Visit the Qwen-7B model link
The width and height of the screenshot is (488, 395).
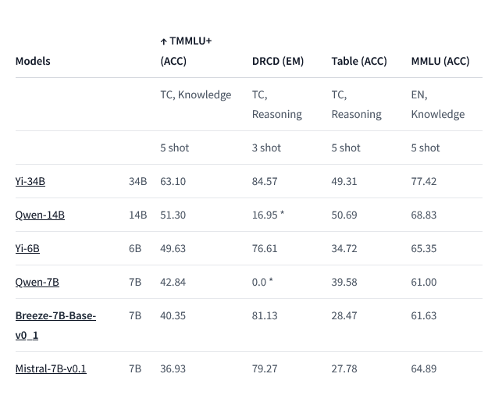(x=37, y=282)
